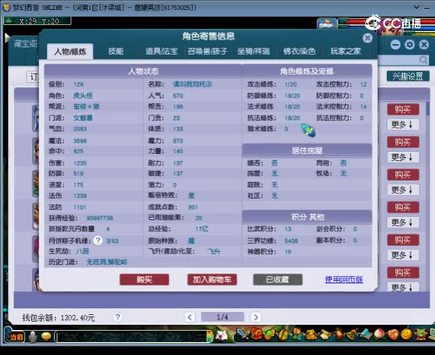The width and height of the screenshot is (435, 355).
Task: Click the blue gem item icon near 猎术修炼
Action: coord(308,130)
